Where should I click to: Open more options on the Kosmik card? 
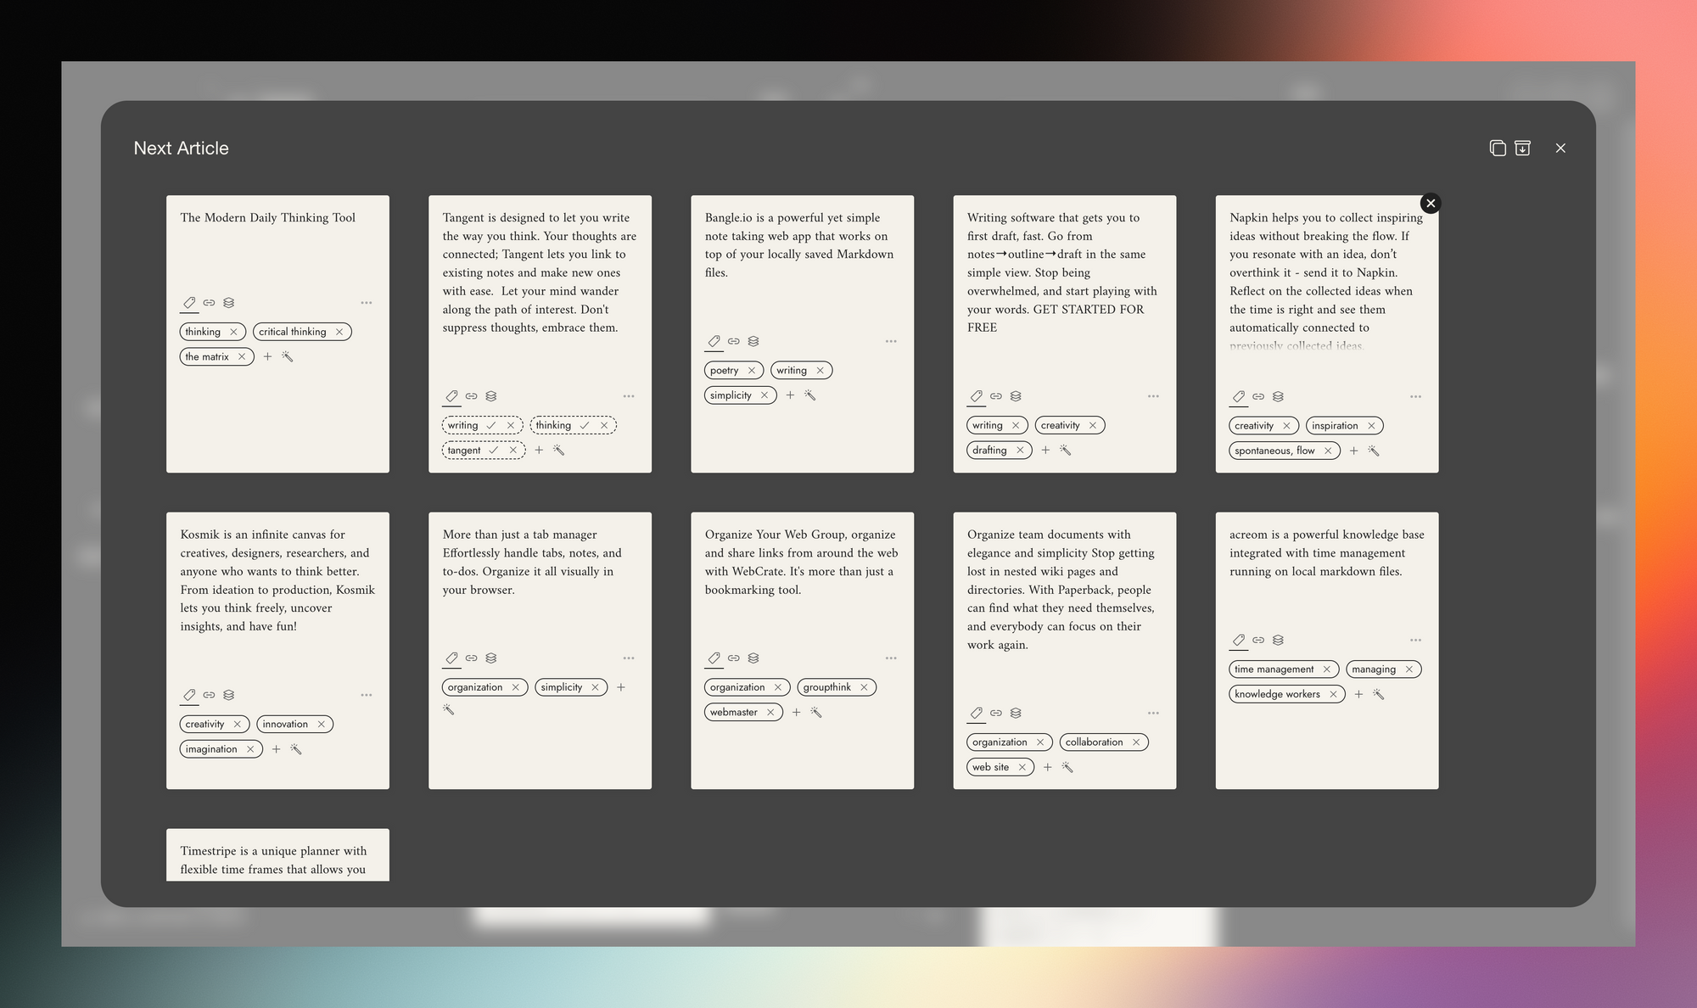367,695
